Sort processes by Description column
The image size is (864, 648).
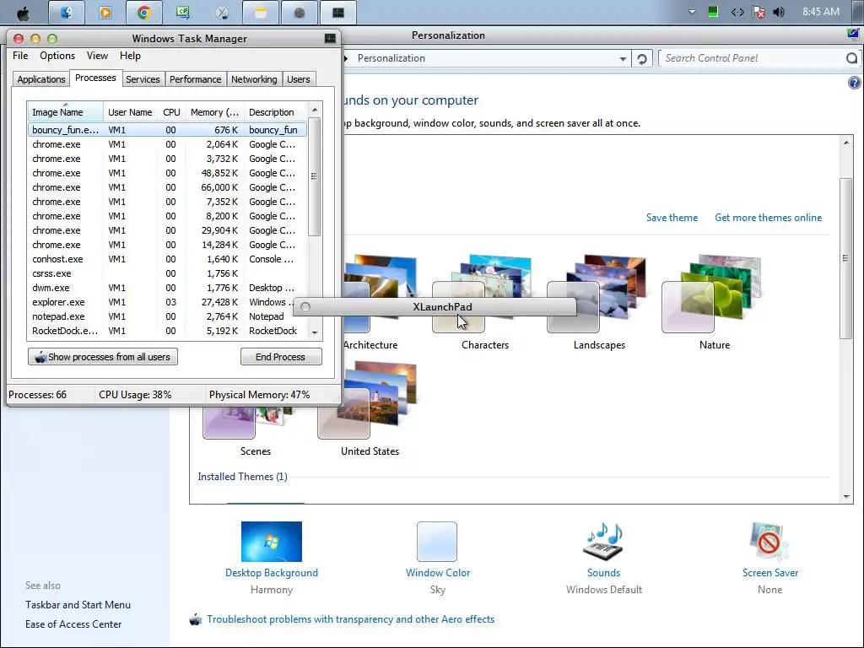click(x=275, y=112)
